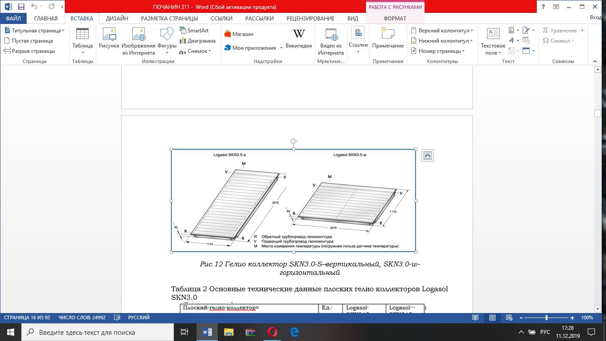606x341 pixels.
Task: Open the ФАЙЛ tab
Action: click(x=13, y=19)
